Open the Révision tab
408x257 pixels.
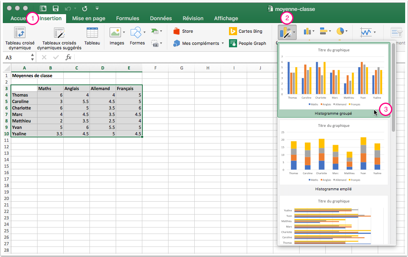[193, 18]
